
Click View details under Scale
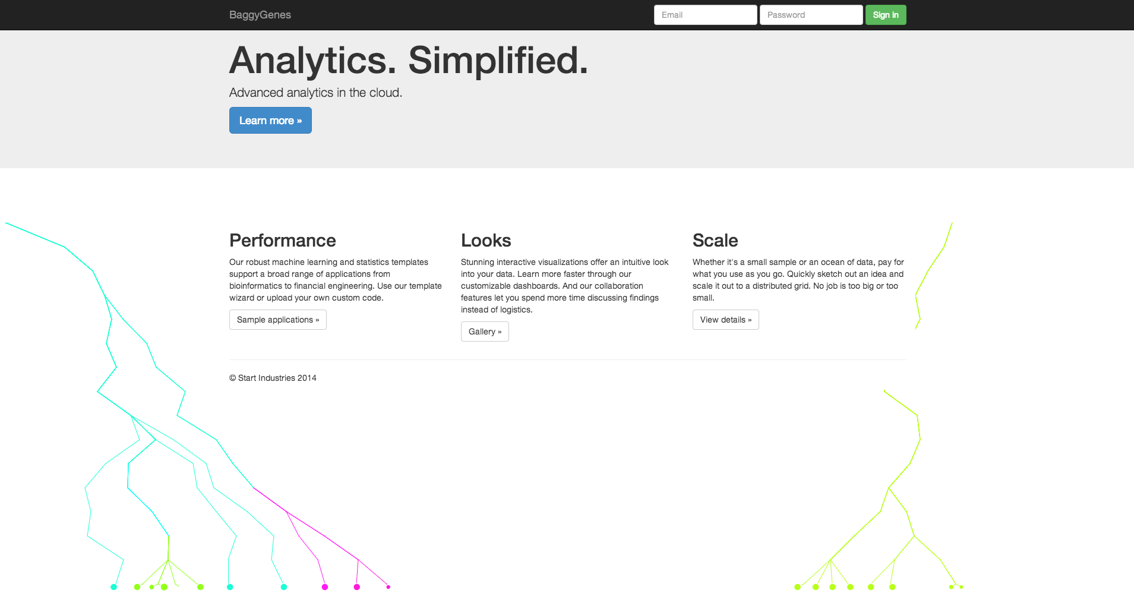point(725,320)
